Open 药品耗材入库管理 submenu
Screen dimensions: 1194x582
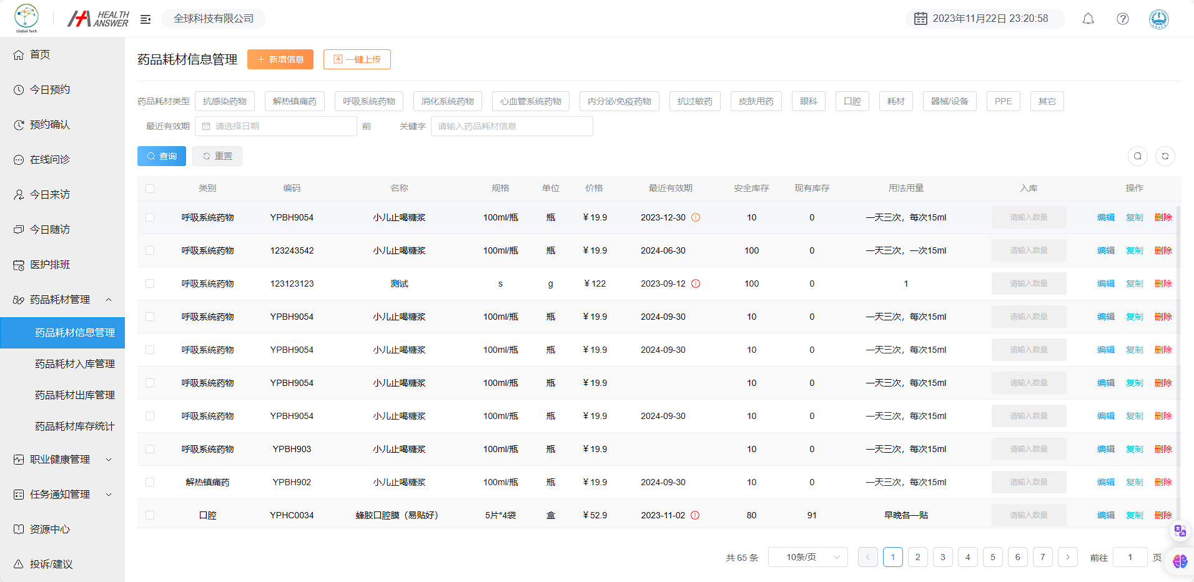coord(62,364)
